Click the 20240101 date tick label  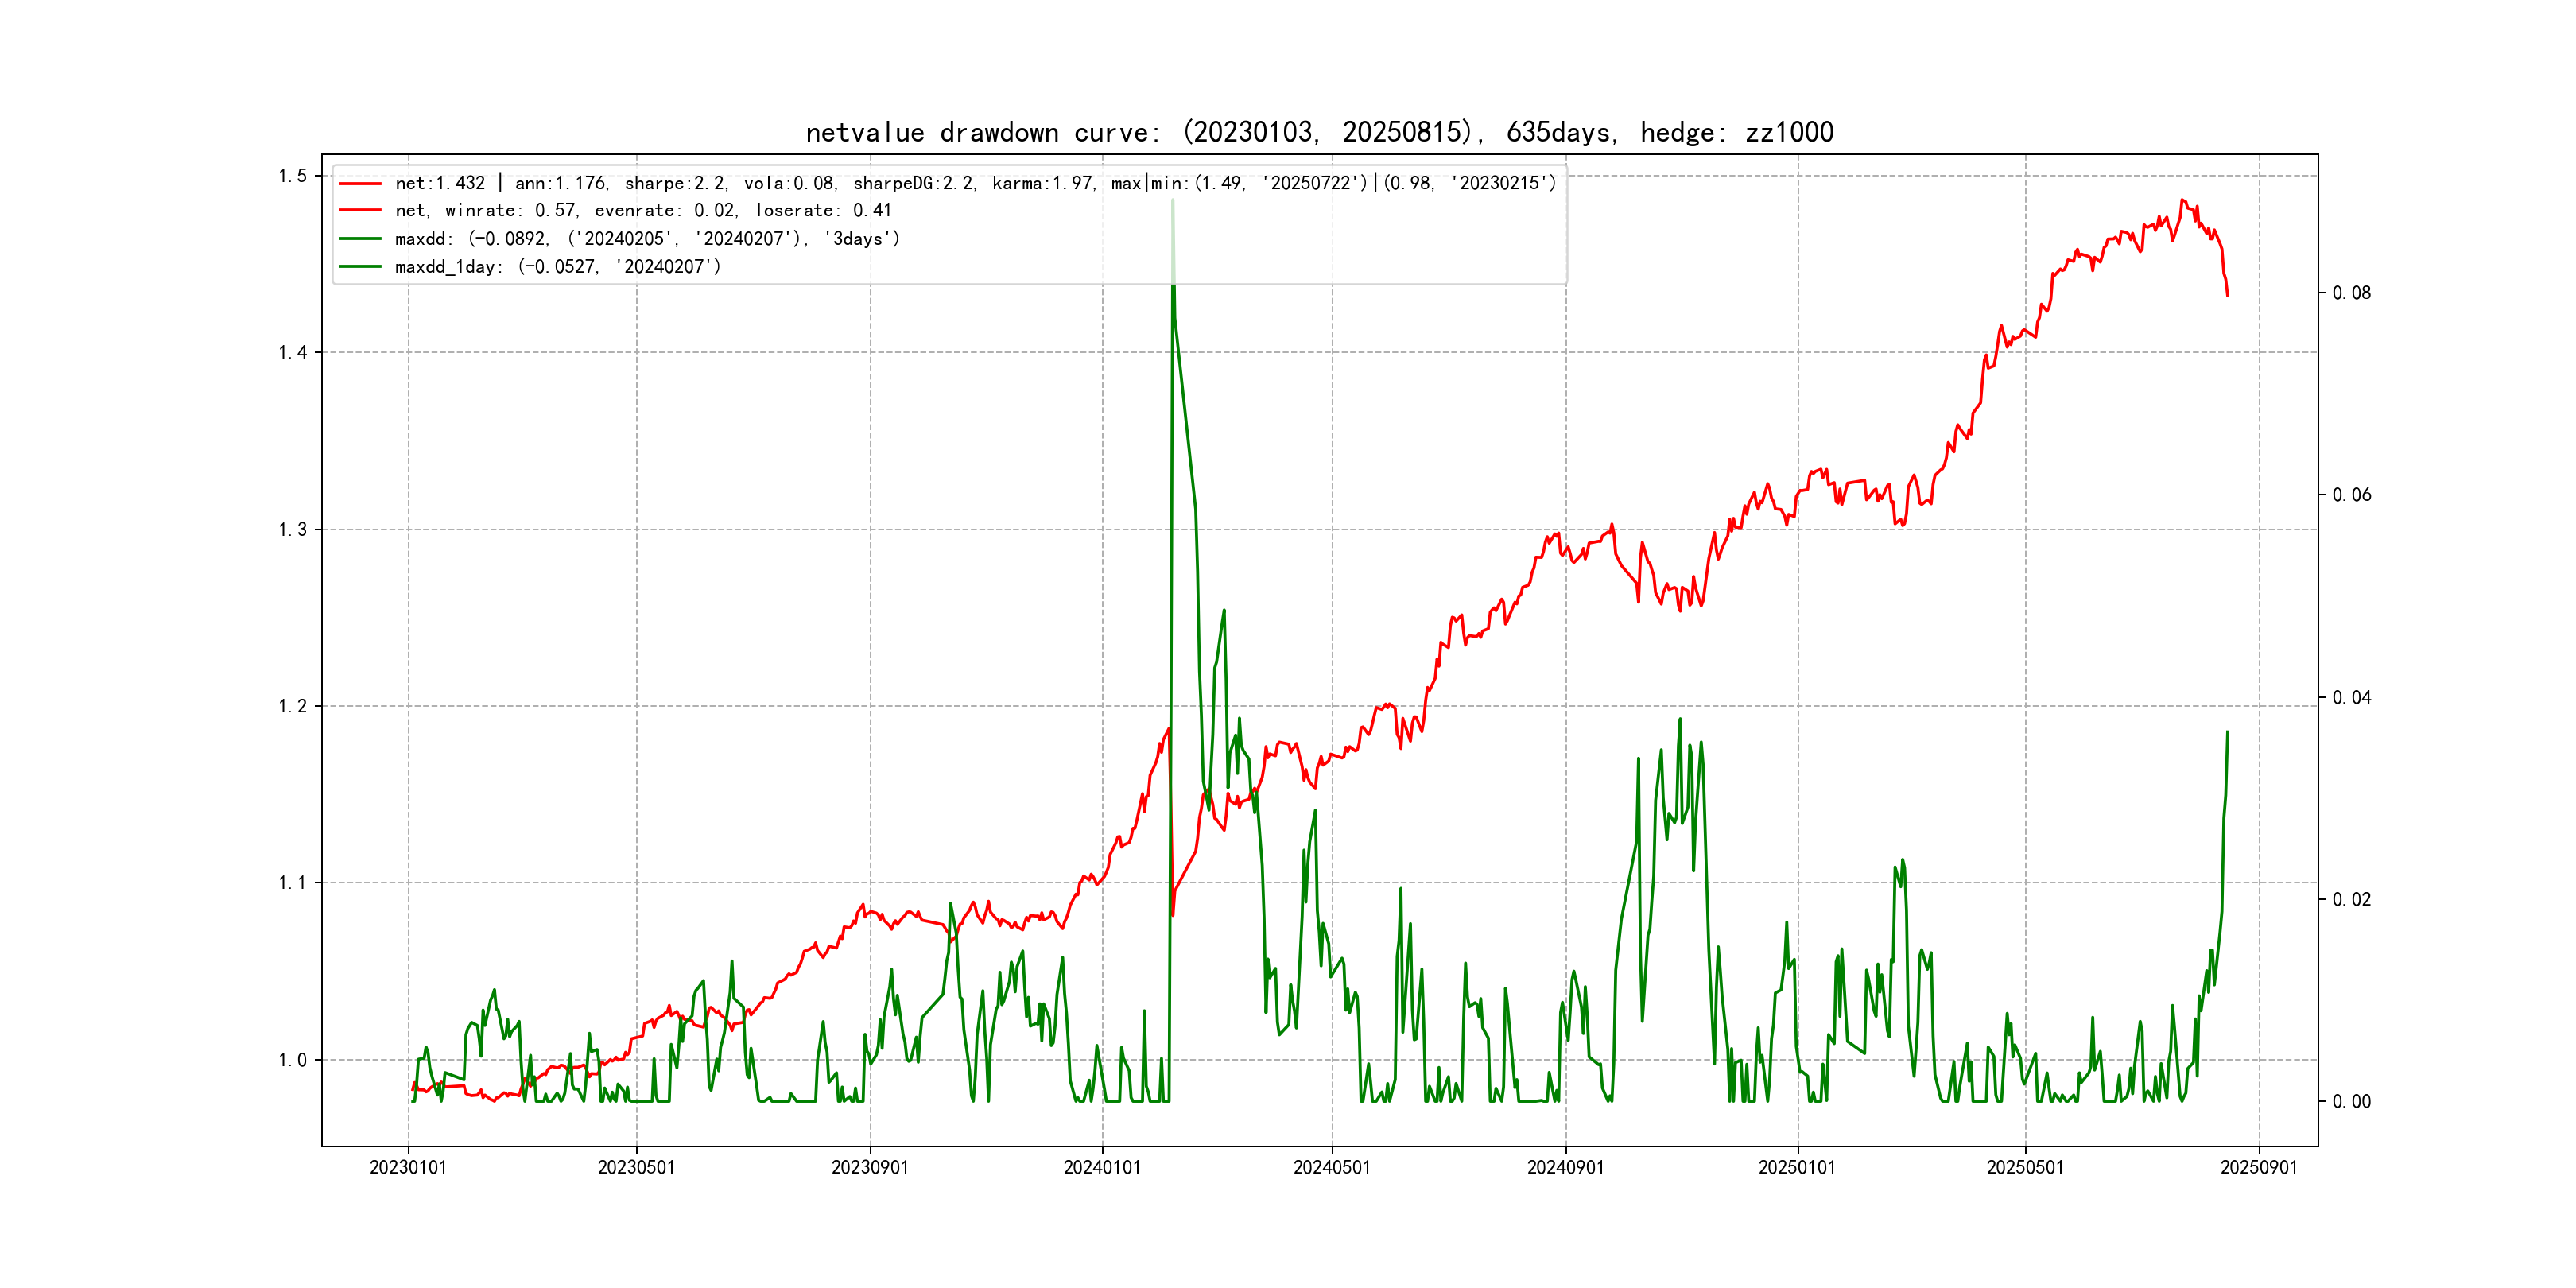coord(1102,1168)
